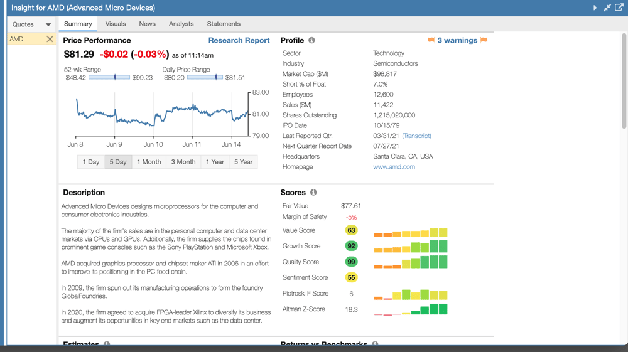Click the collapse arrows icon in title bar
The image size is (628, 352).
pos(607,8)
